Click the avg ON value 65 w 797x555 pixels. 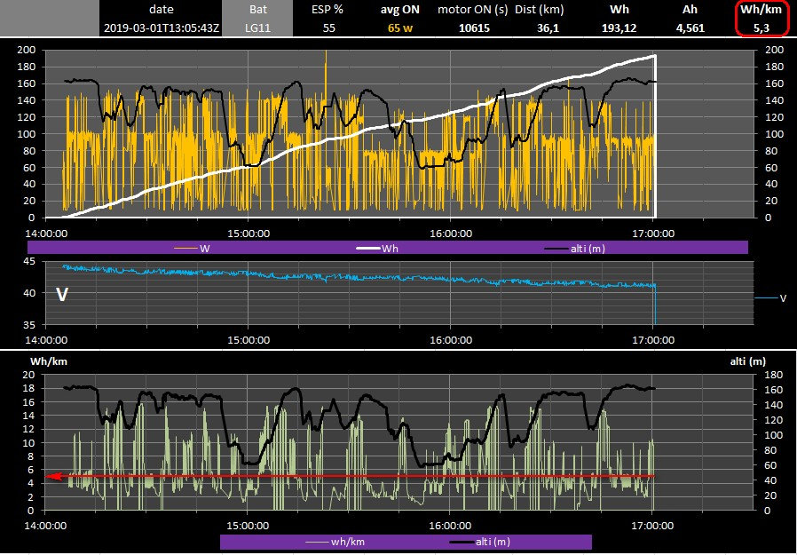[x=400, y=28]
